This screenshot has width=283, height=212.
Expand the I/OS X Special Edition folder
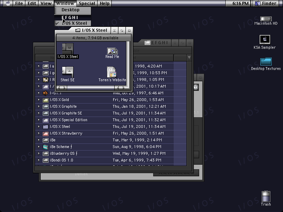39,120
